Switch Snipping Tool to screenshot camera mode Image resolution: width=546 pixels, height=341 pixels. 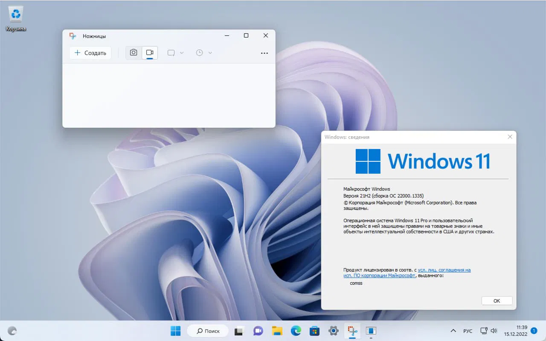pyautogui.click(x=134, y=53)
